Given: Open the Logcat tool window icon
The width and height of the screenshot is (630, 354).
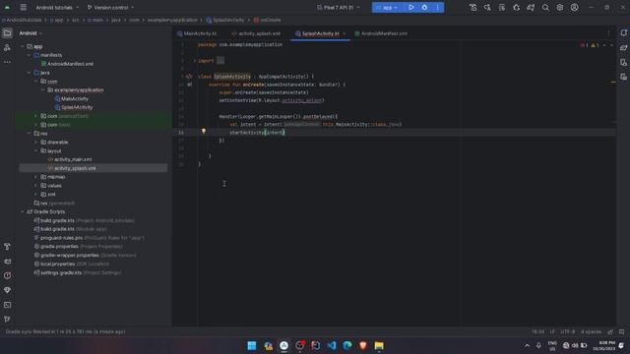Looking at the screenshot, I should [x=7, y=262].
